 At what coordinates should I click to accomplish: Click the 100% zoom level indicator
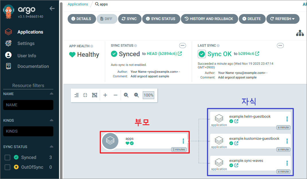[148, 95]
